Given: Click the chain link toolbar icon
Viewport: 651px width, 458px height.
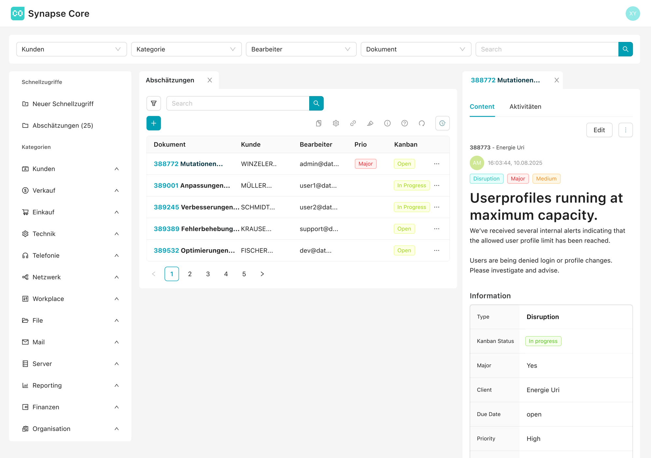Looking at the screenshot, I should tap(353, 123).
